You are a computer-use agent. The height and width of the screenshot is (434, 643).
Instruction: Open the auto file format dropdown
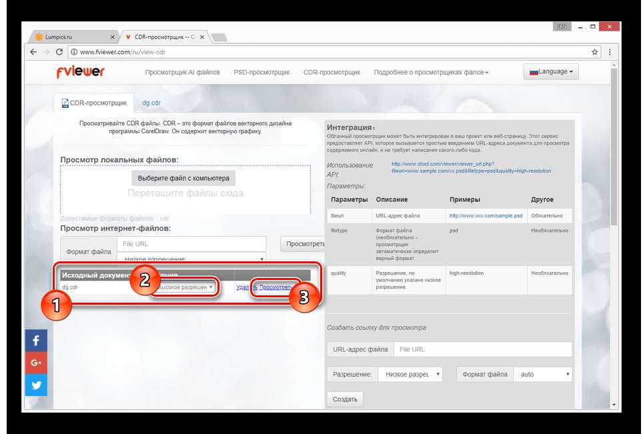tap(542, 374)
